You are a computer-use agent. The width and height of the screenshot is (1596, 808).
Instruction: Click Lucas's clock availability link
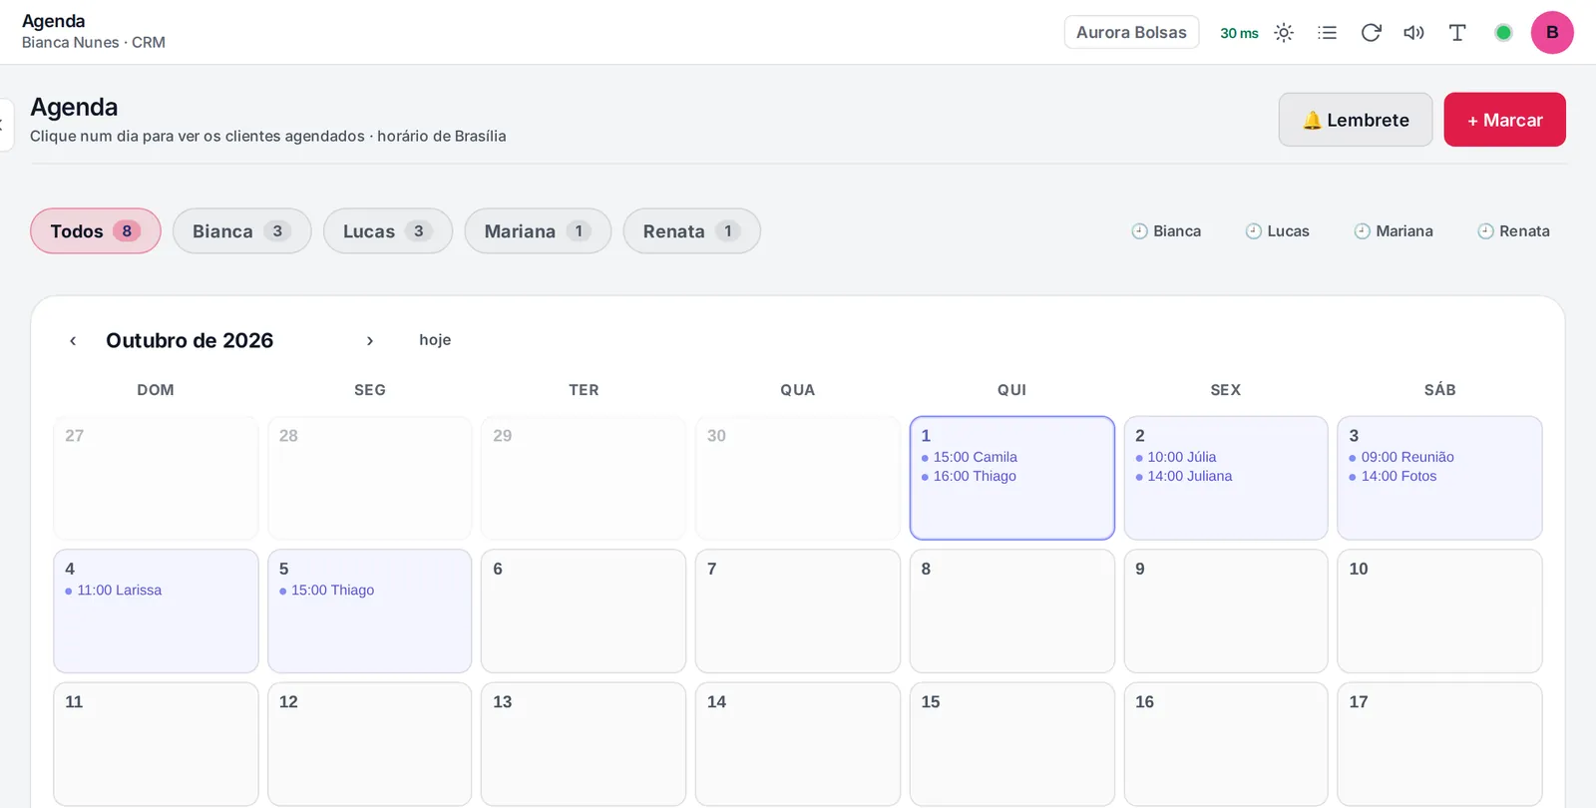[x=1278, y=231]
